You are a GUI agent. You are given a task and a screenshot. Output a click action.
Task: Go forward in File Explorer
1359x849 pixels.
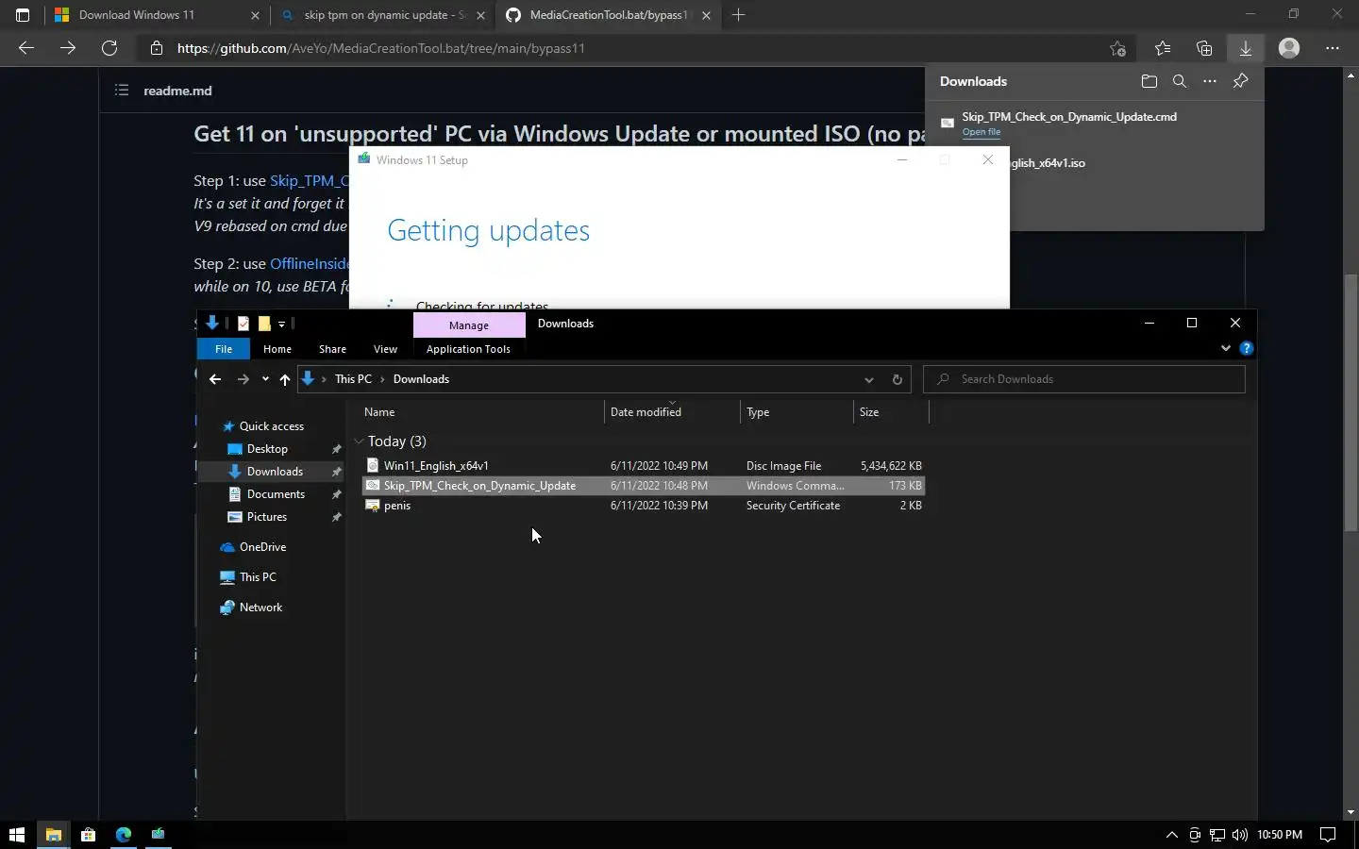243,379
